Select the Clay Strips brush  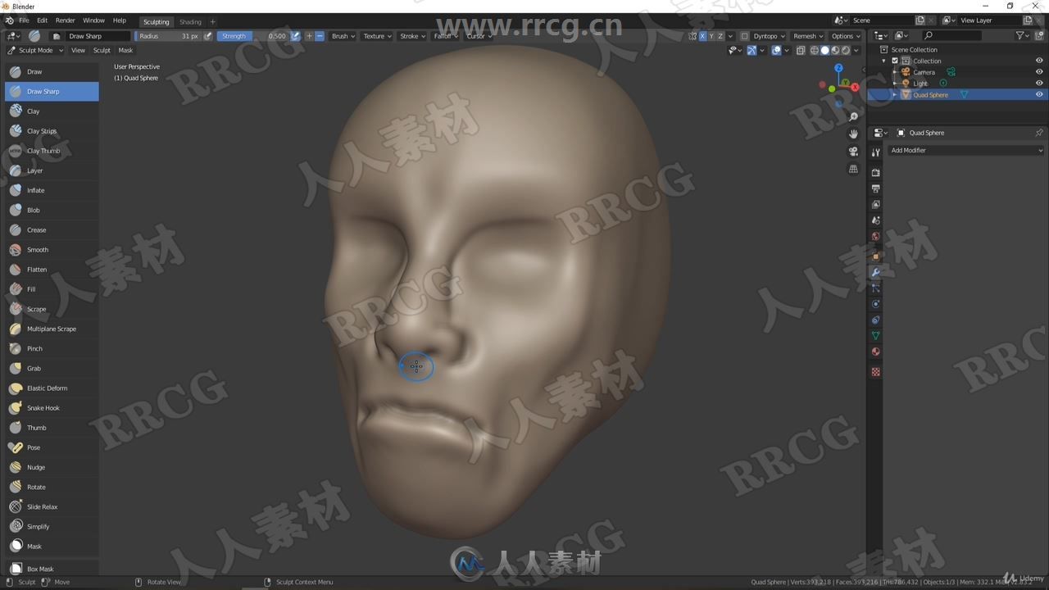[52, 131]
